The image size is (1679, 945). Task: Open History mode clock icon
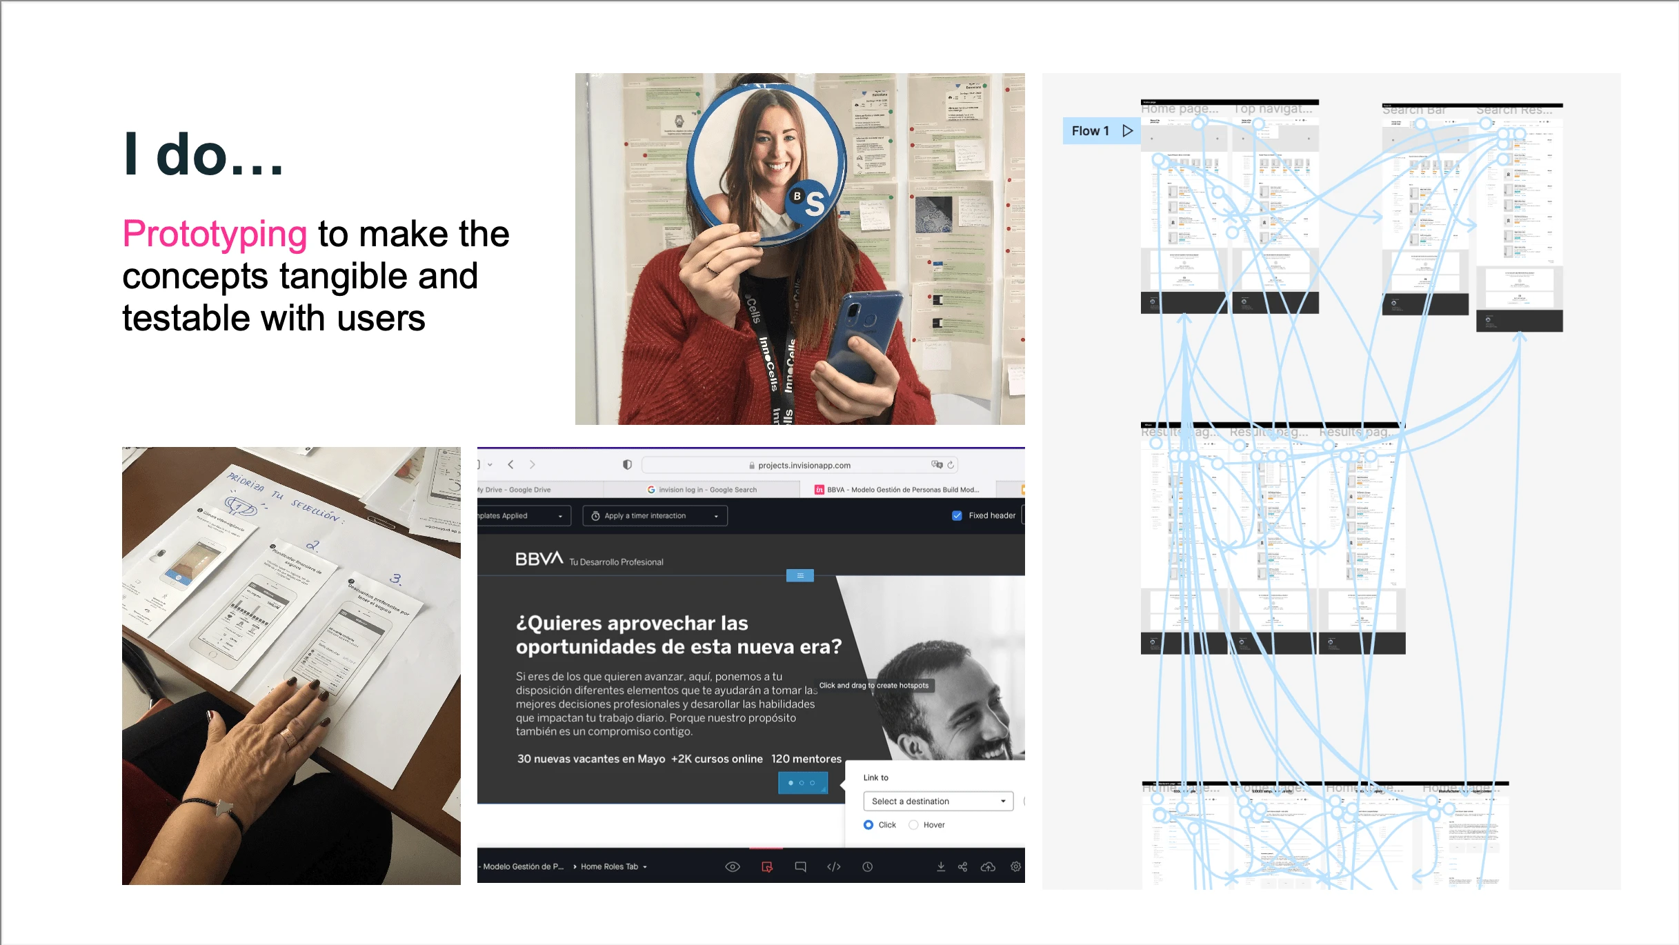[x=867, y=866]
